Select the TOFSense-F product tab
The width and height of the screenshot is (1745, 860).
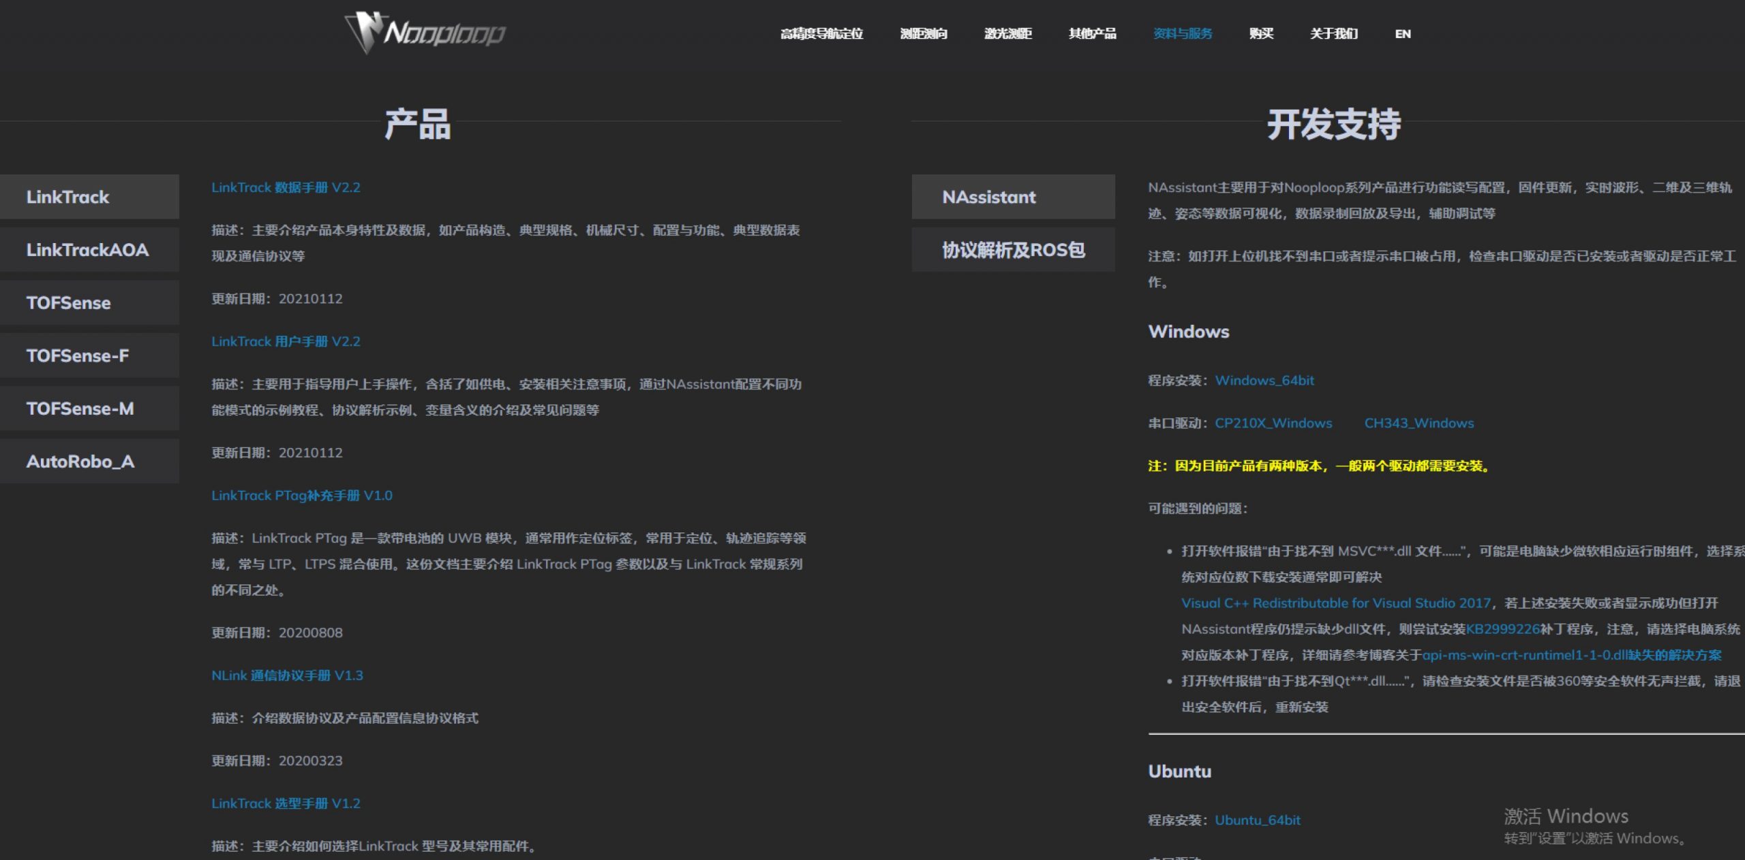tap(89, 355)
